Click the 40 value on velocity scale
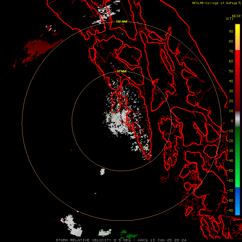 click(x=231, y=81)
